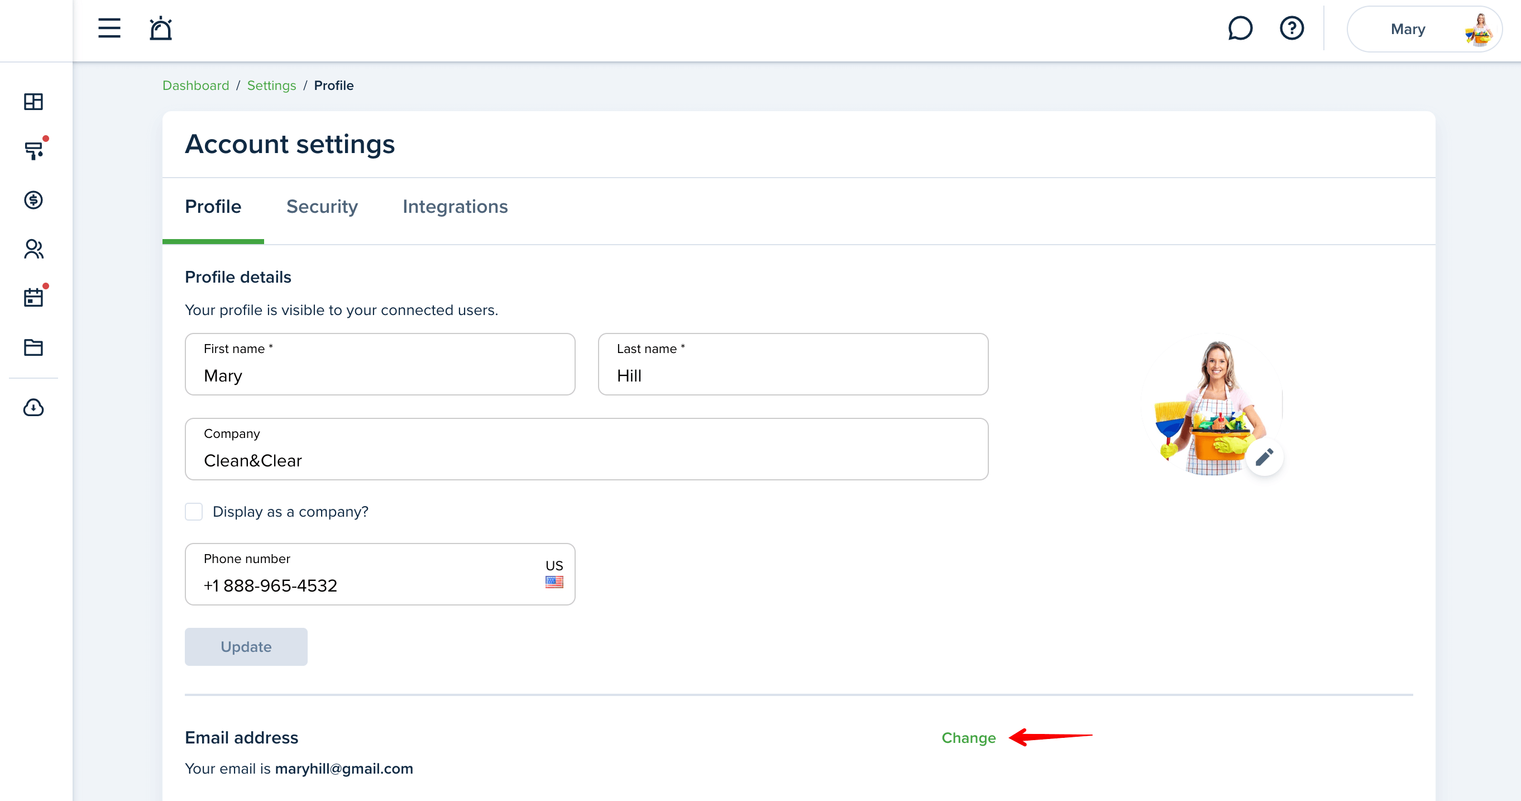Click the alarm bell notifications icon
Viewport: 1521px width, 801px height.
[160, 28]
